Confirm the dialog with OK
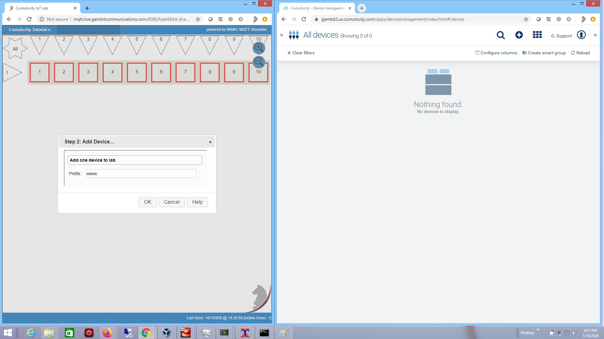 (x=148, y=202)
